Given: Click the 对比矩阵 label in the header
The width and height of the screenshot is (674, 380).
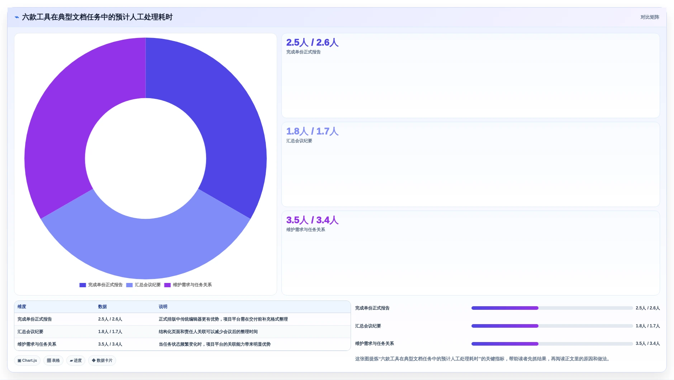Looking at the screenshot, I should 650,17.
